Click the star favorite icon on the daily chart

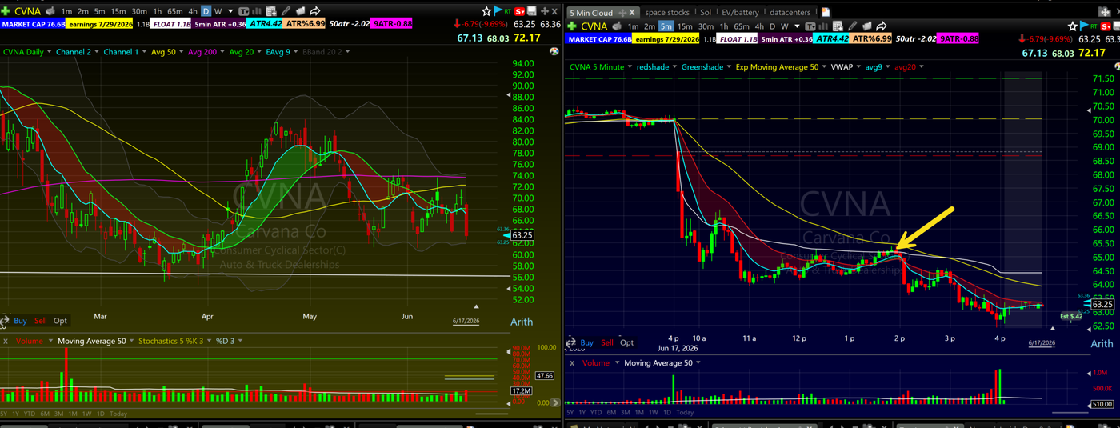pyautogui.click(x=486, y=11)
